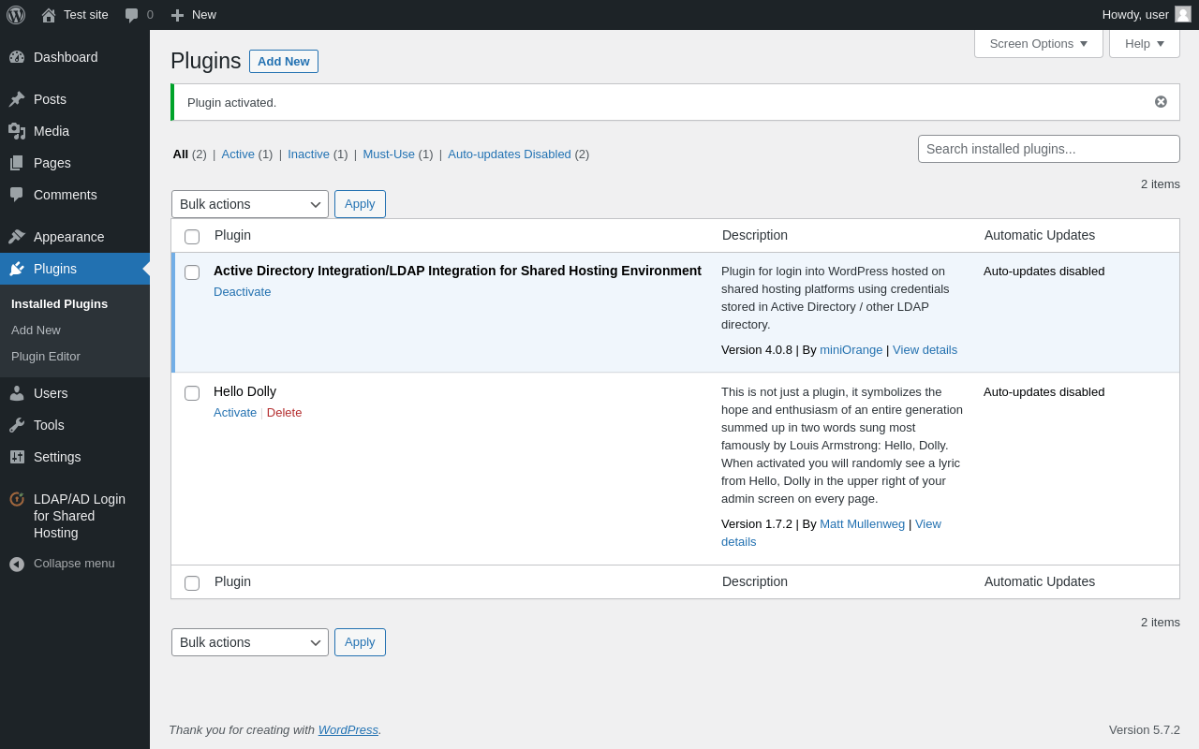Click the Posts pushpin icon

(x=17, y=99)
